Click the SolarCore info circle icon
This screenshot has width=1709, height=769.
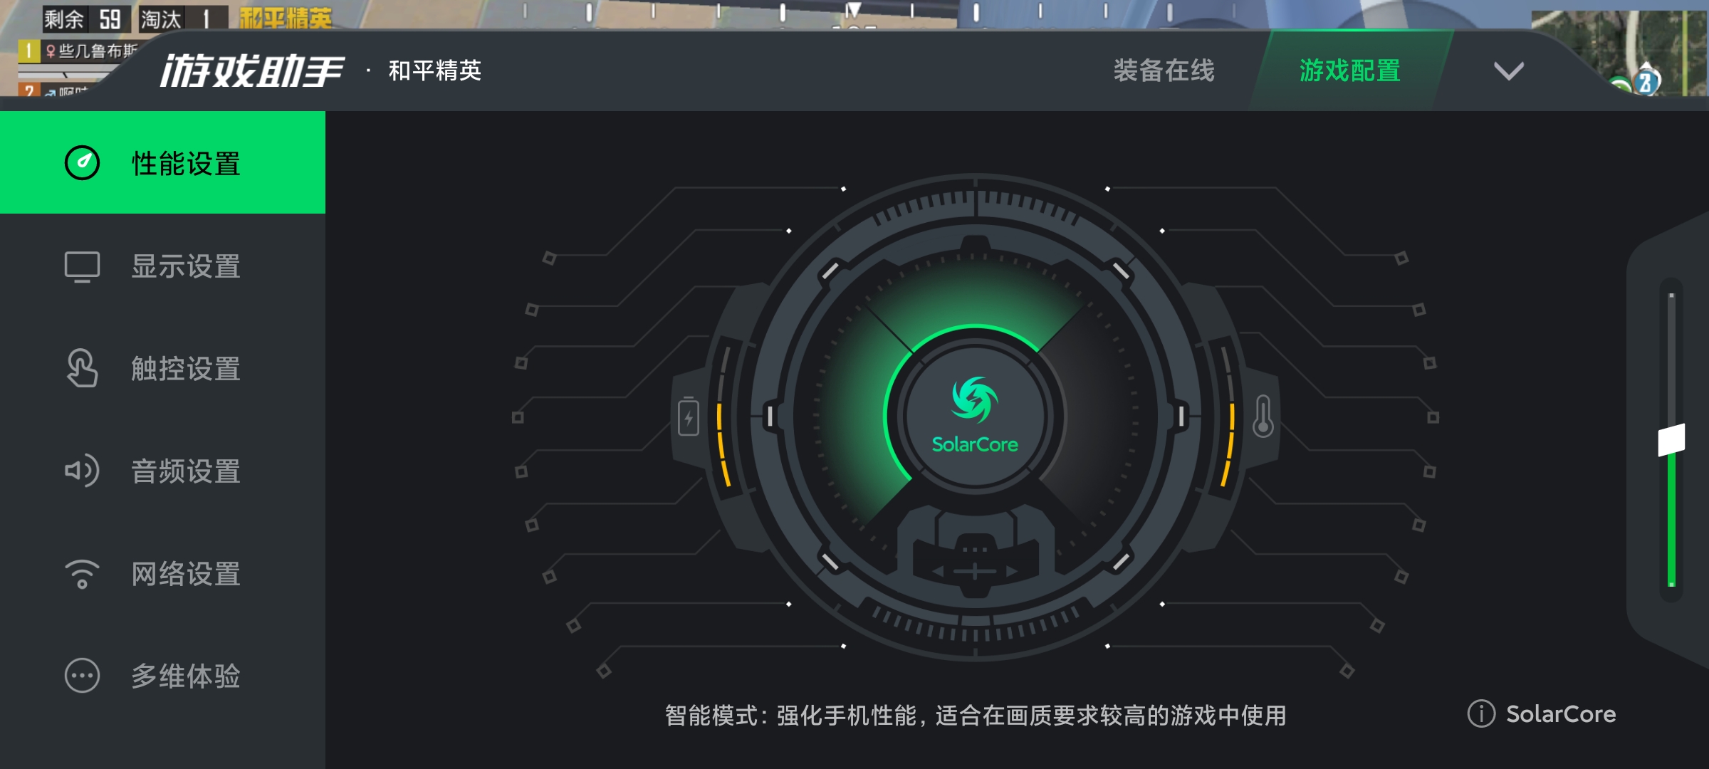click(x=1481, y=713)
